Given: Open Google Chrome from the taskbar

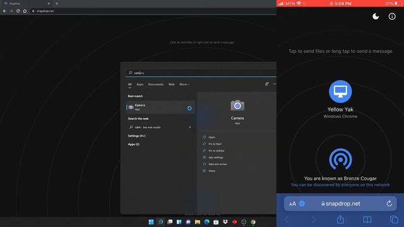Looking at the screenshot, I should tap(253, 222).
